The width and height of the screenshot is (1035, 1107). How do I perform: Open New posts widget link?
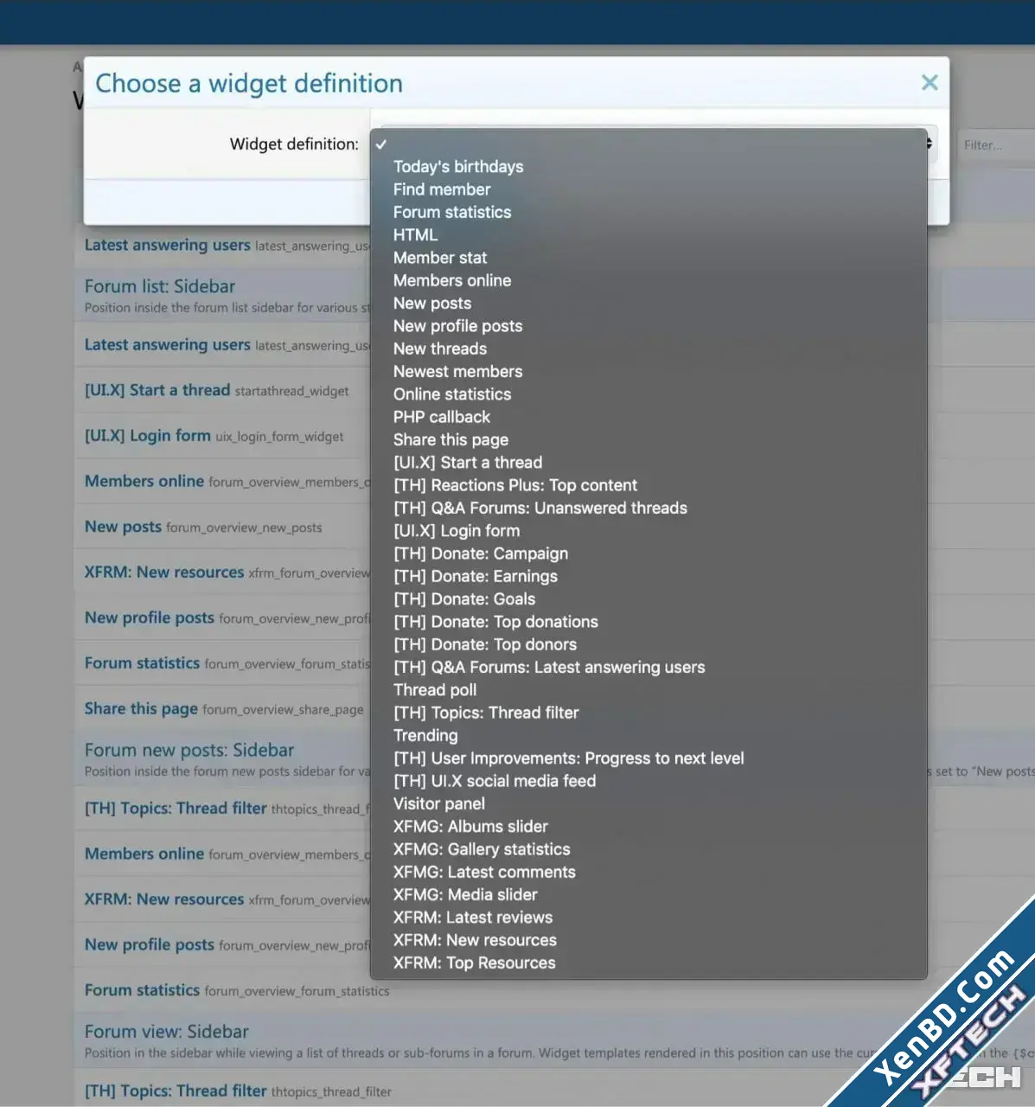click(x=123, y=527)
